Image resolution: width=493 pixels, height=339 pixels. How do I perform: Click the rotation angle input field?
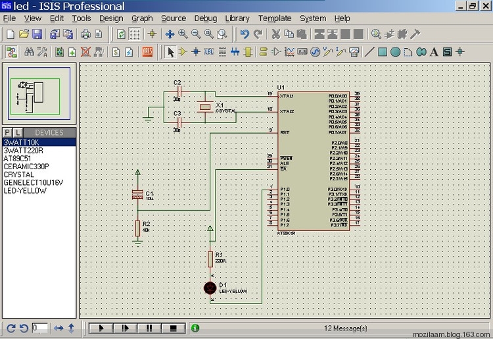[39, 327]
